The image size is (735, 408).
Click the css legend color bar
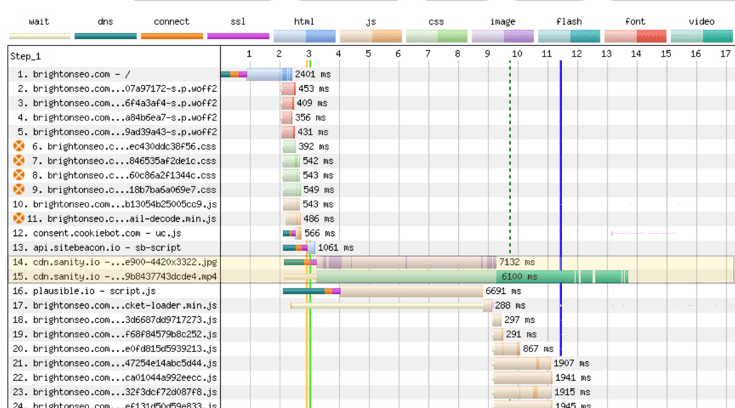point(436,36)
